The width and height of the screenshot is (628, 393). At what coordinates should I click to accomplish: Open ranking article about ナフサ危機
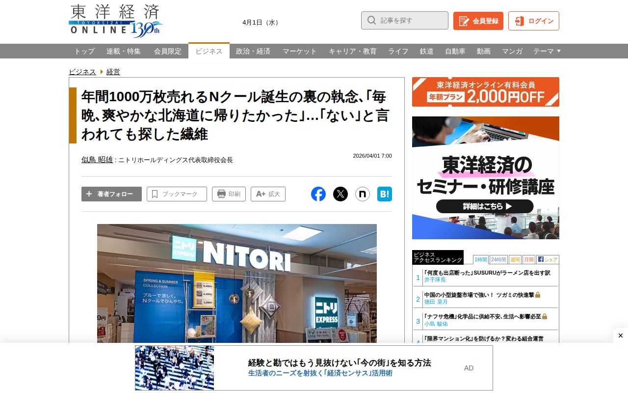coord(483,316)
